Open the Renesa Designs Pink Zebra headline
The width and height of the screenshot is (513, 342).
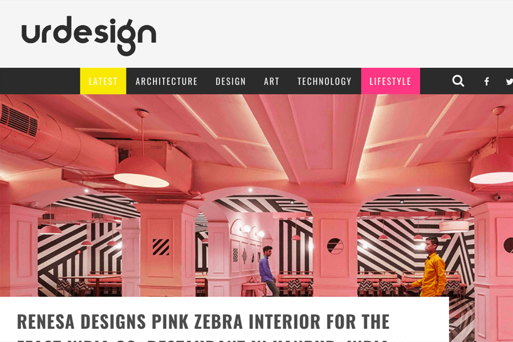pyautogui.click(x=203, y=321)
